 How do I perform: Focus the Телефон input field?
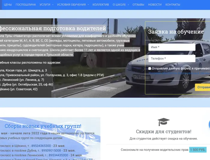click(x=172, y=59)
